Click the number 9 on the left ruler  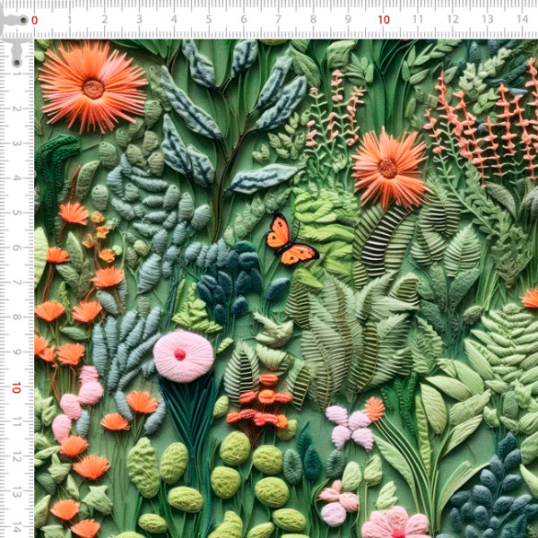(x=17, y=351)
